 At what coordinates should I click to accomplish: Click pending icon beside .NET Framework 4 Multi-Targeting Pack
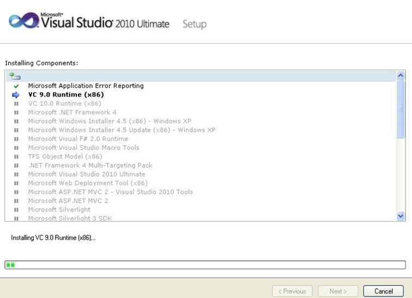(16, 166)
